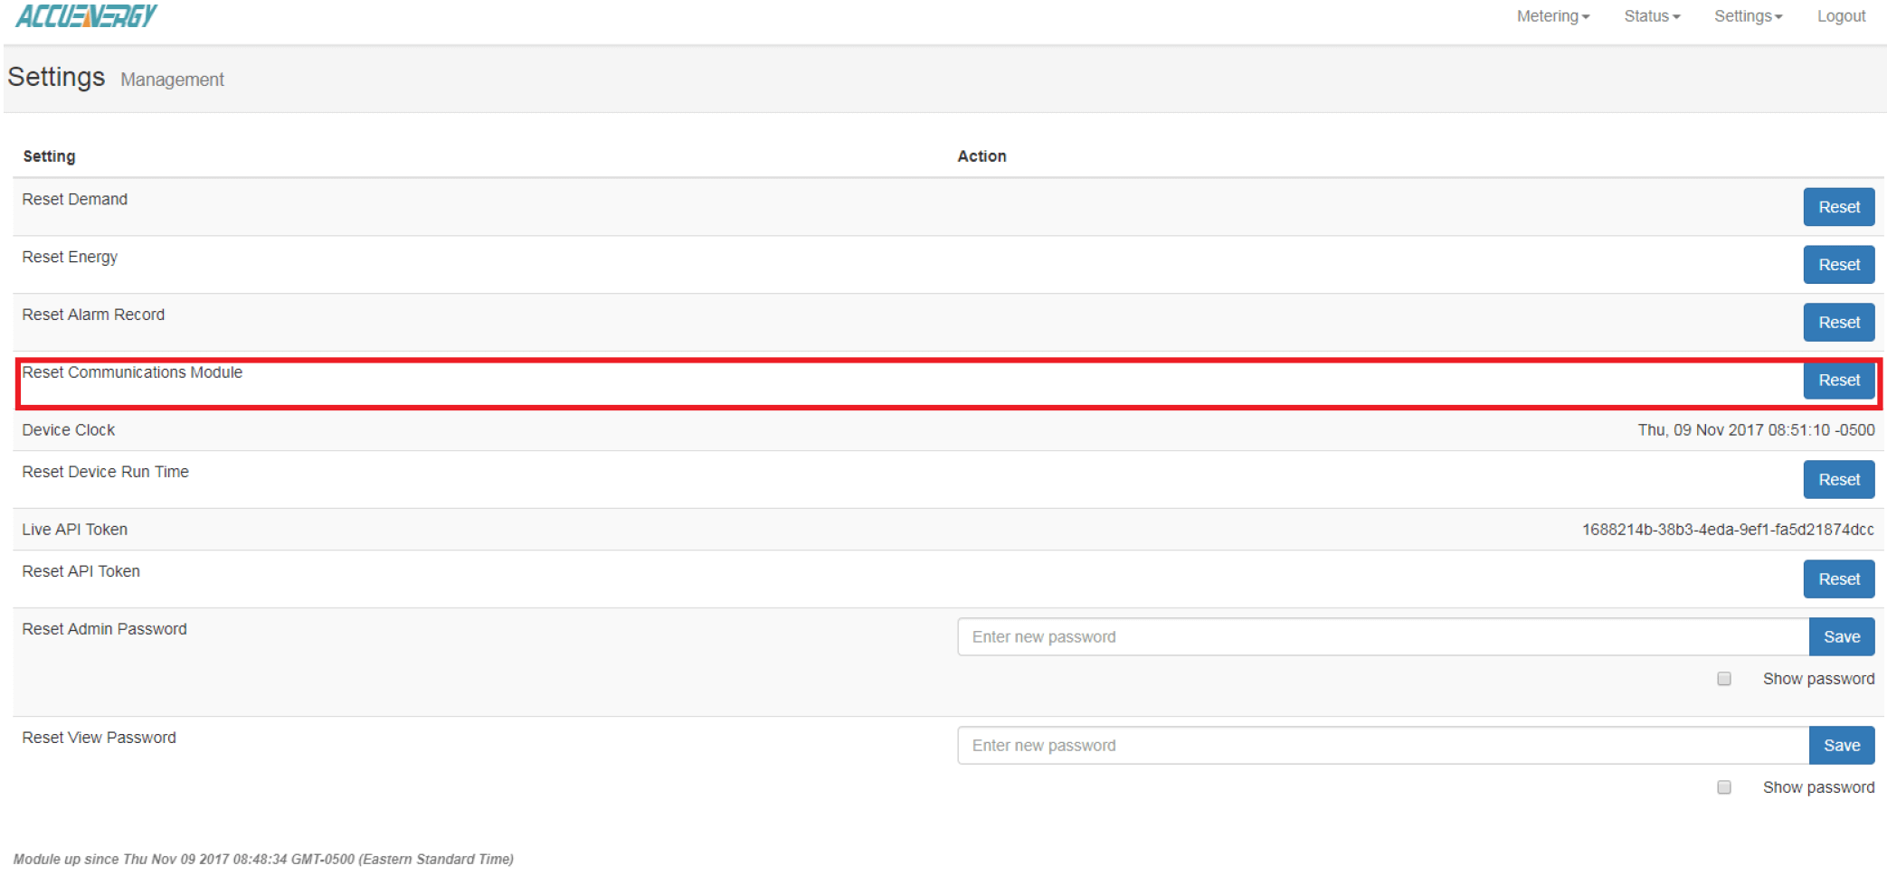Reset the Device Run Time
Screen dimensions: 1887x875
click(x=1838, y=480)
